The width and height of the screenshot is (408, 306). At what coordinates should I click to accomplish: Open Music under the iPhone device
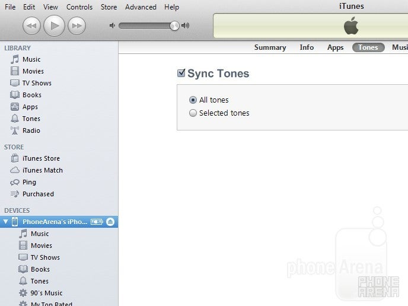coord(34,234)
